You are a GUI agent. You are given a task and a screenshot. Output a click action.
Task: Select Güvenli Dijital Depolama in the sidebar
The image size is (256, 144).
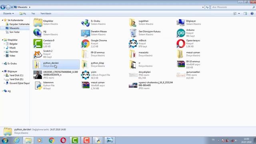(18, 83)
